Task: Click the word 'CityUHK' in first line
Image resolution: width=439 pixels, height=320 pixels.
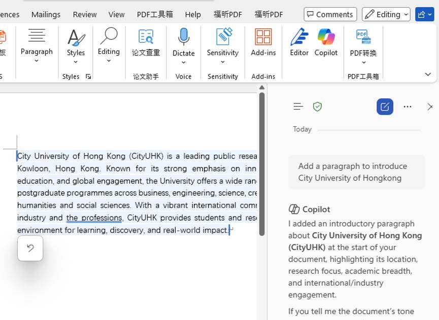Action: point(146,156)
